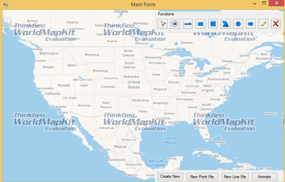
Task: Click the 'Tennessee' map label
Action: (184, 99)
